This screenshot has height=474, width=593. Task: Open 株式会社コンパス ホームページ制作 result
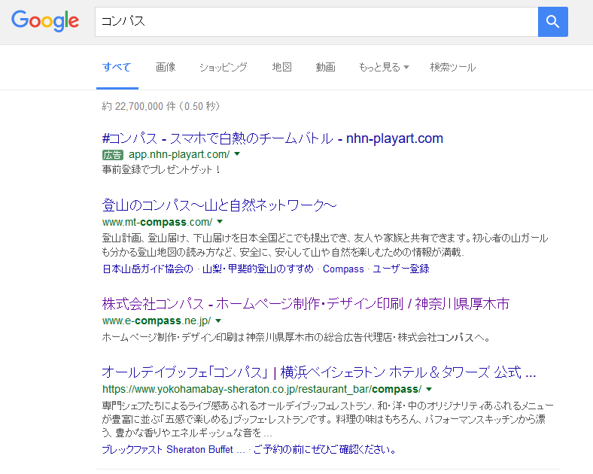coord(306,304)
